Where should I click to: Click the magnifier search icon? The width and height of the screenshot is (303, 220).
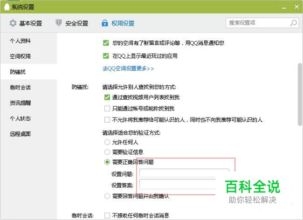pos(294,23)
